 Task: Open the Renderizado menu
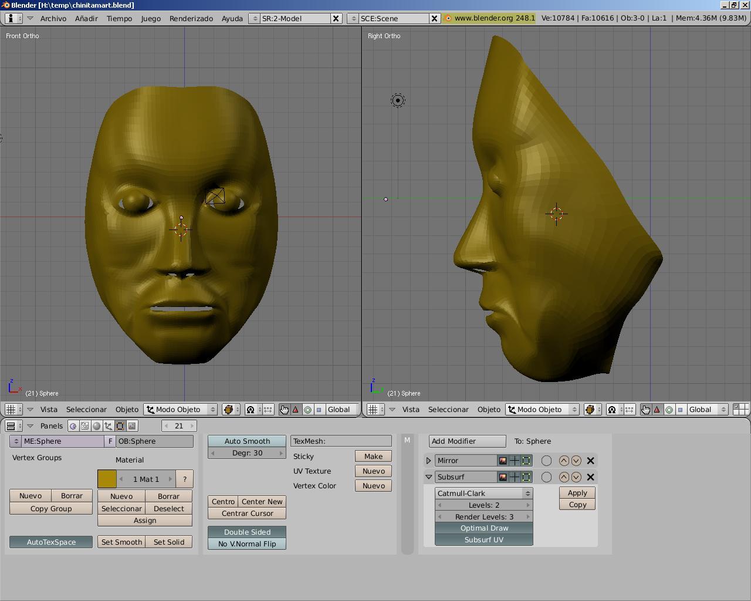(x=191, y=18)
